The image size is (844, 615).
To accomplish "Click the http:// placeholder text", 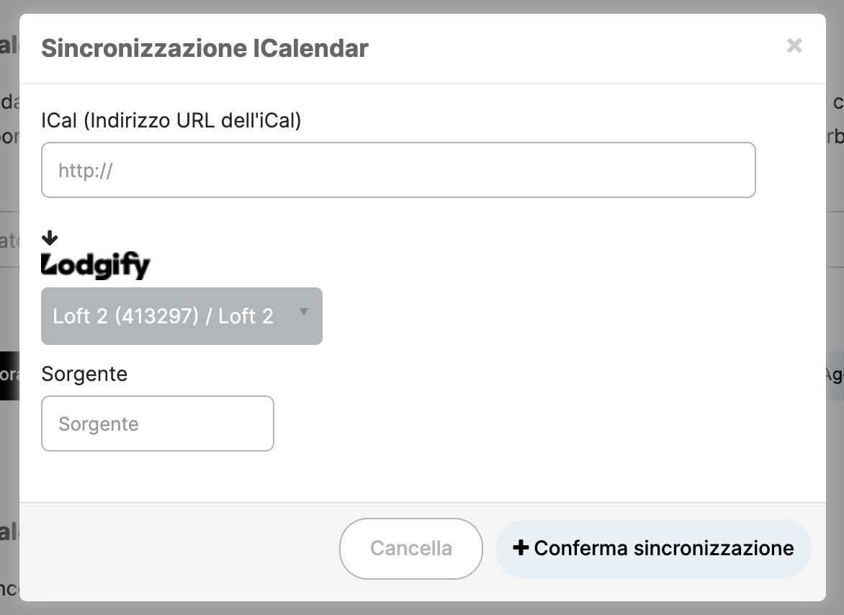I will (86, 171).
